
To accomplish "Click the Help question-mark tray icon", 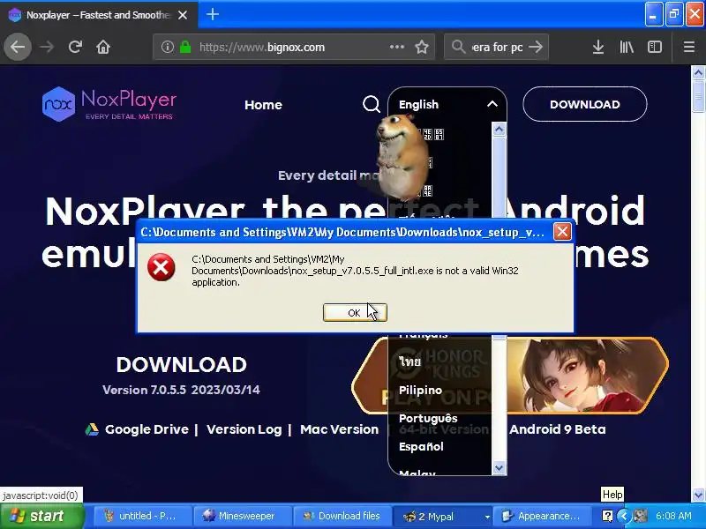I will tap(607, 516).
